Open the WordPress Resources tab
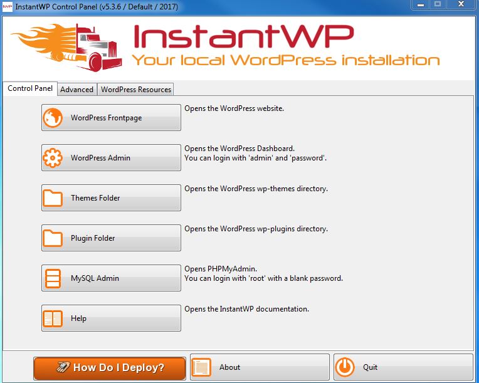Screen dimensions: 479x383 [136, 90]
